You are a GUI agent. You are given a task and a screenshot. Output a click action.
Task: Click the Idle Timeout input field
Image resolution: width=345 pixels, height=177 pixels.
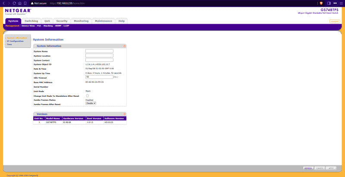coord(99,77)
